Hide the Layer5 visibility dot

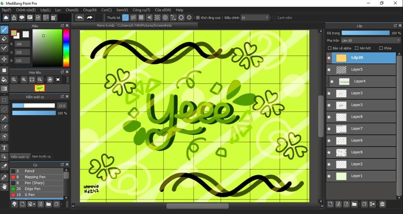pos(329,70)
